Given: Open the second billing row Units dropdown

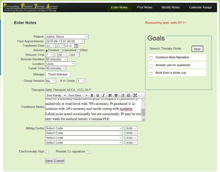Looking at the screenshot, I should [x=131, y=133].
